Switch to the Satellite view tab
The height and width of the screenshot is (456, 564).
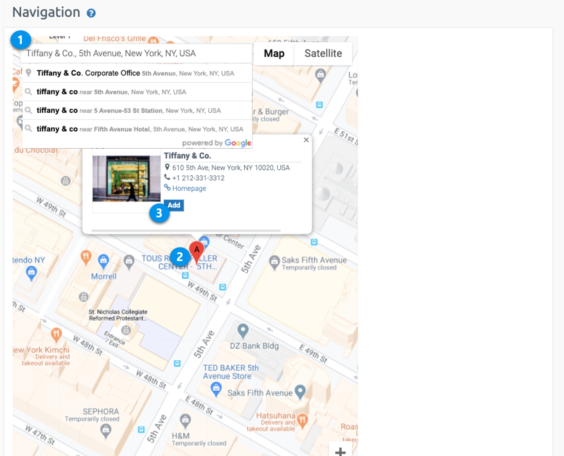pos(323,54)
